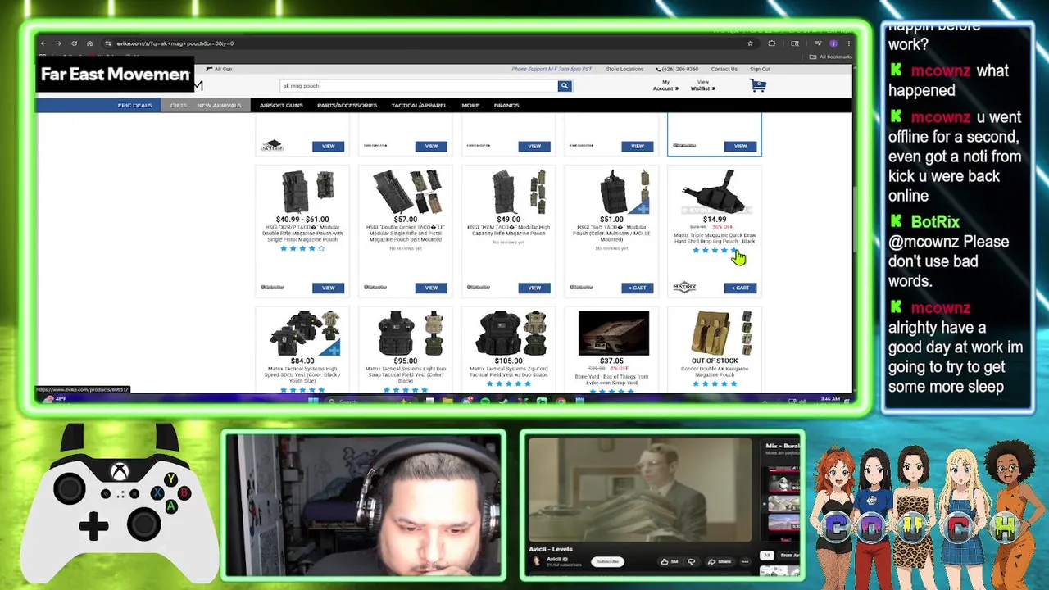Click the browser forward arrow
1049x590 pixels.
tap(58, 43)
